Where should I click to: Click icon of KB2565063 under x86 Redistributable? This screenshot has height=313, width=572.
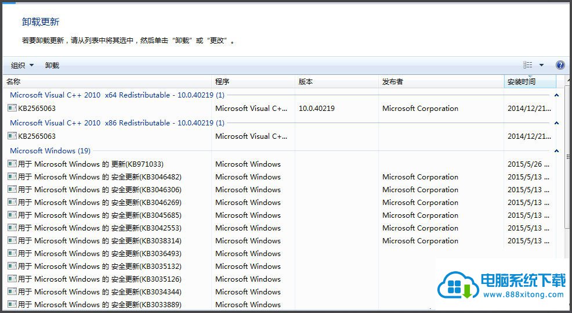[12, 136]
